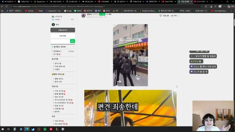Copy the post URL link
Screen dimensions: 235x132
click(x=174, y=15)
